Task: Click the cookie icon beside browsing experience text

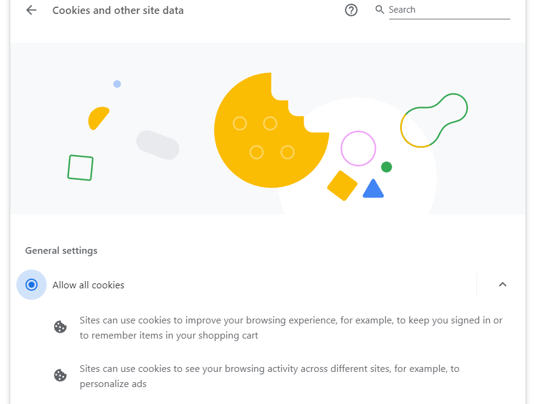Action: (60, 327)
